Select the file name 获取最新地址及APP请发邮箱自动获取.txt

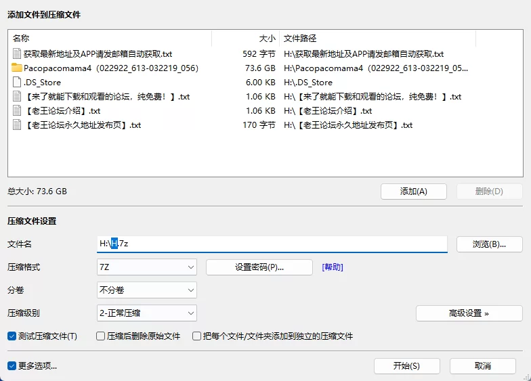(98, 54)
